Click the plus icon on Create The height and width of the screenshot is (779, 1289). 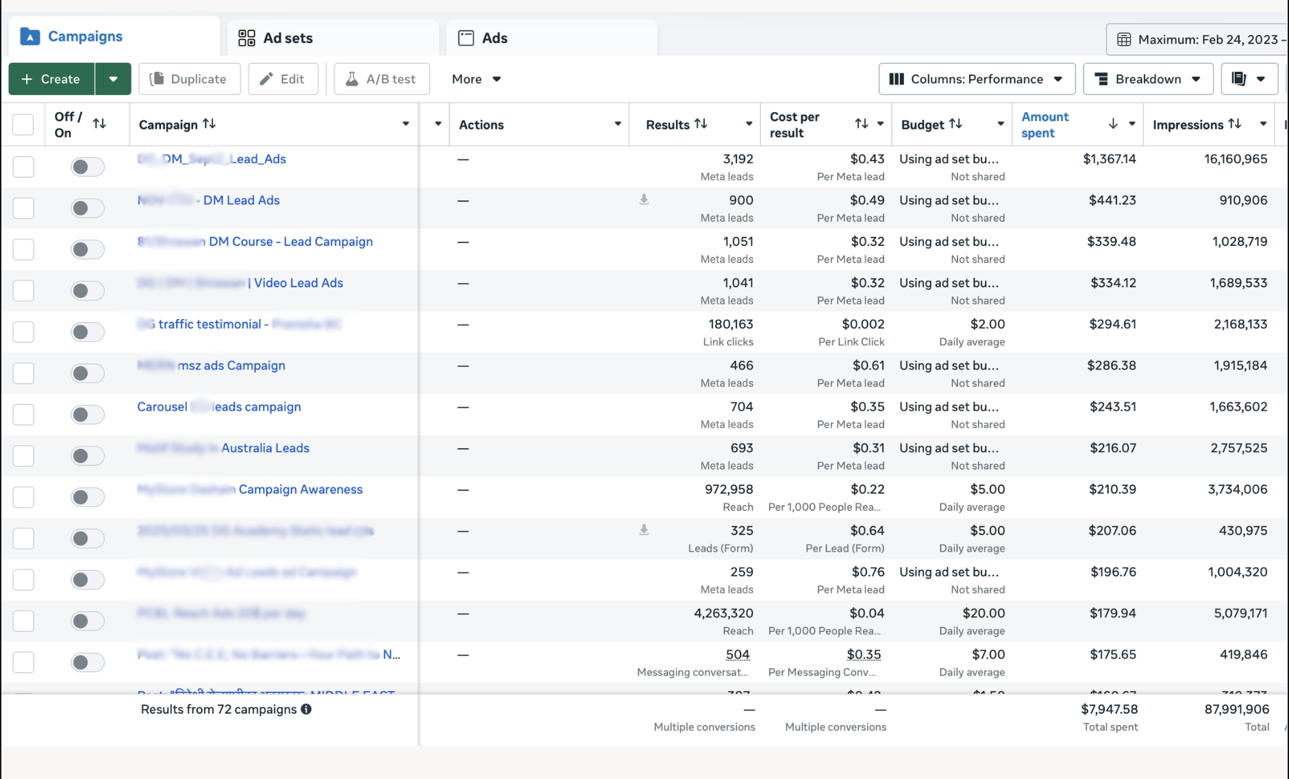pyautogui.click(x=27, y=79)
